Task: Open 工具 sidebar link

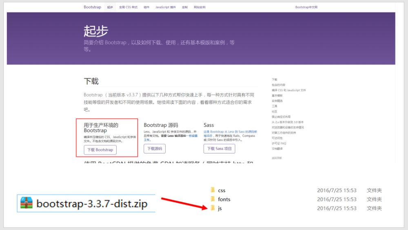Action: click(275, 106)
